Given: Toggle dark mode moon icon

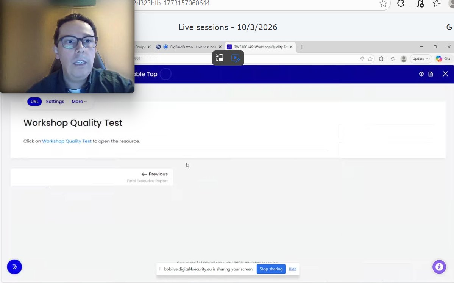Looking at the screenshot, I should click(x=449, y=27).
